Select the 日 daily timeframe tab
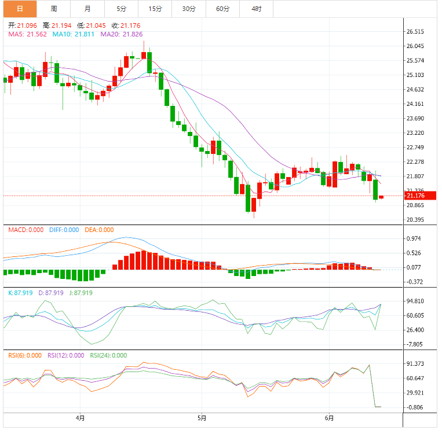This screenshot has width=442, height=434. (x=20, y=9)
